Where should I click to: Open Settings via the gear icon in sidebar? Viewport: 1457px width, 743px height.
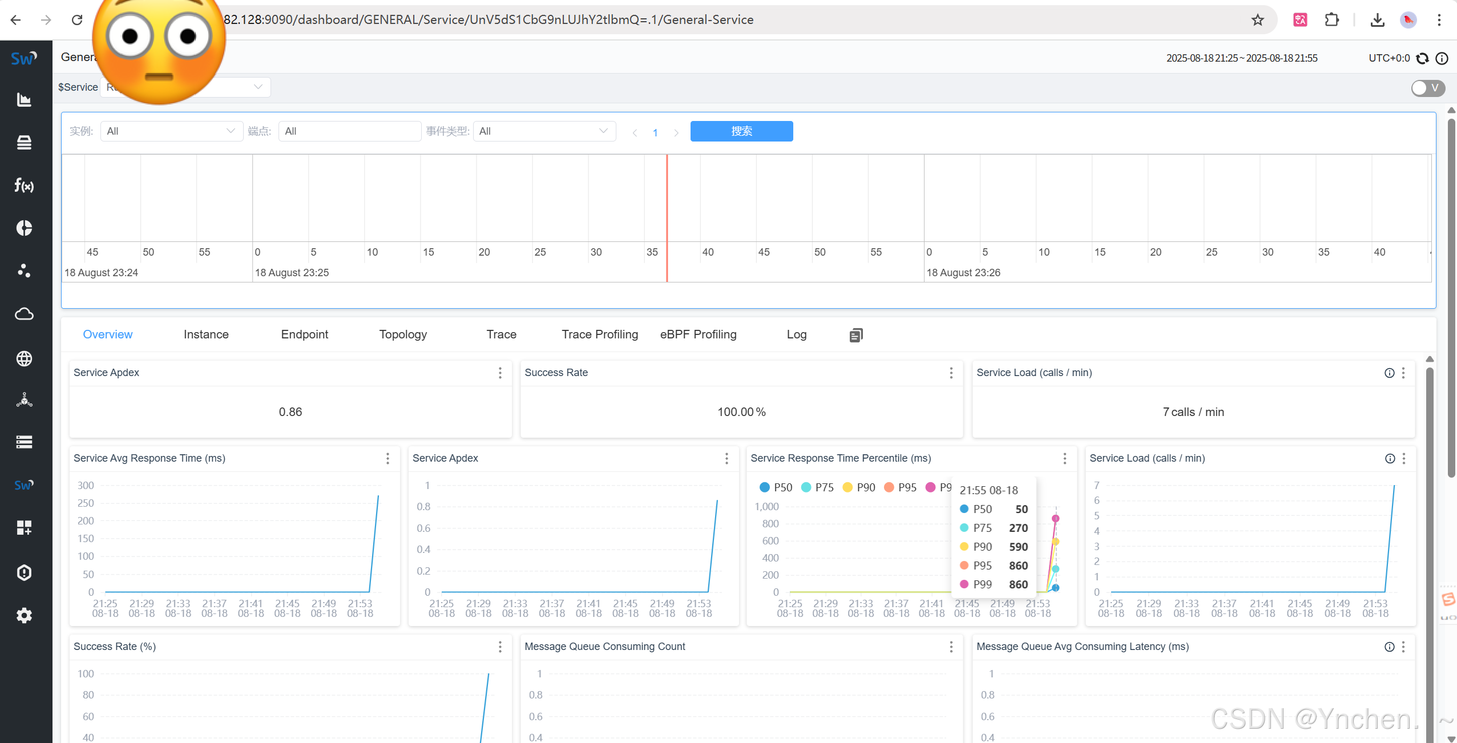24,615
